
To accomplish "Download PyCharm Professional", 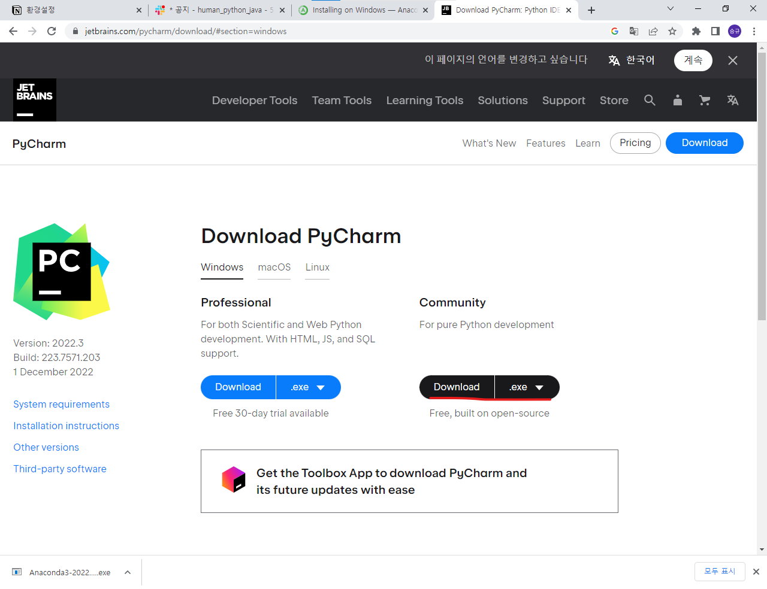I will click(238, 387).
